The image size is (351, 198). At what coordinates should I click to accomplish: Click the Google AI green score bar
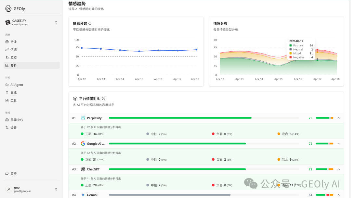click(177, 144)
